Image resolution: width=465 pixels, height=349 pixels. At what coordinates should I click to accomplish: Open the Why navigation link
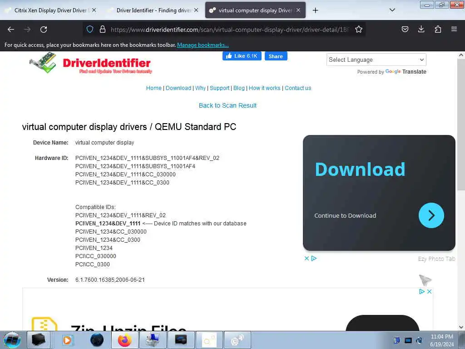pyautogui.click(x=200, y=88)
